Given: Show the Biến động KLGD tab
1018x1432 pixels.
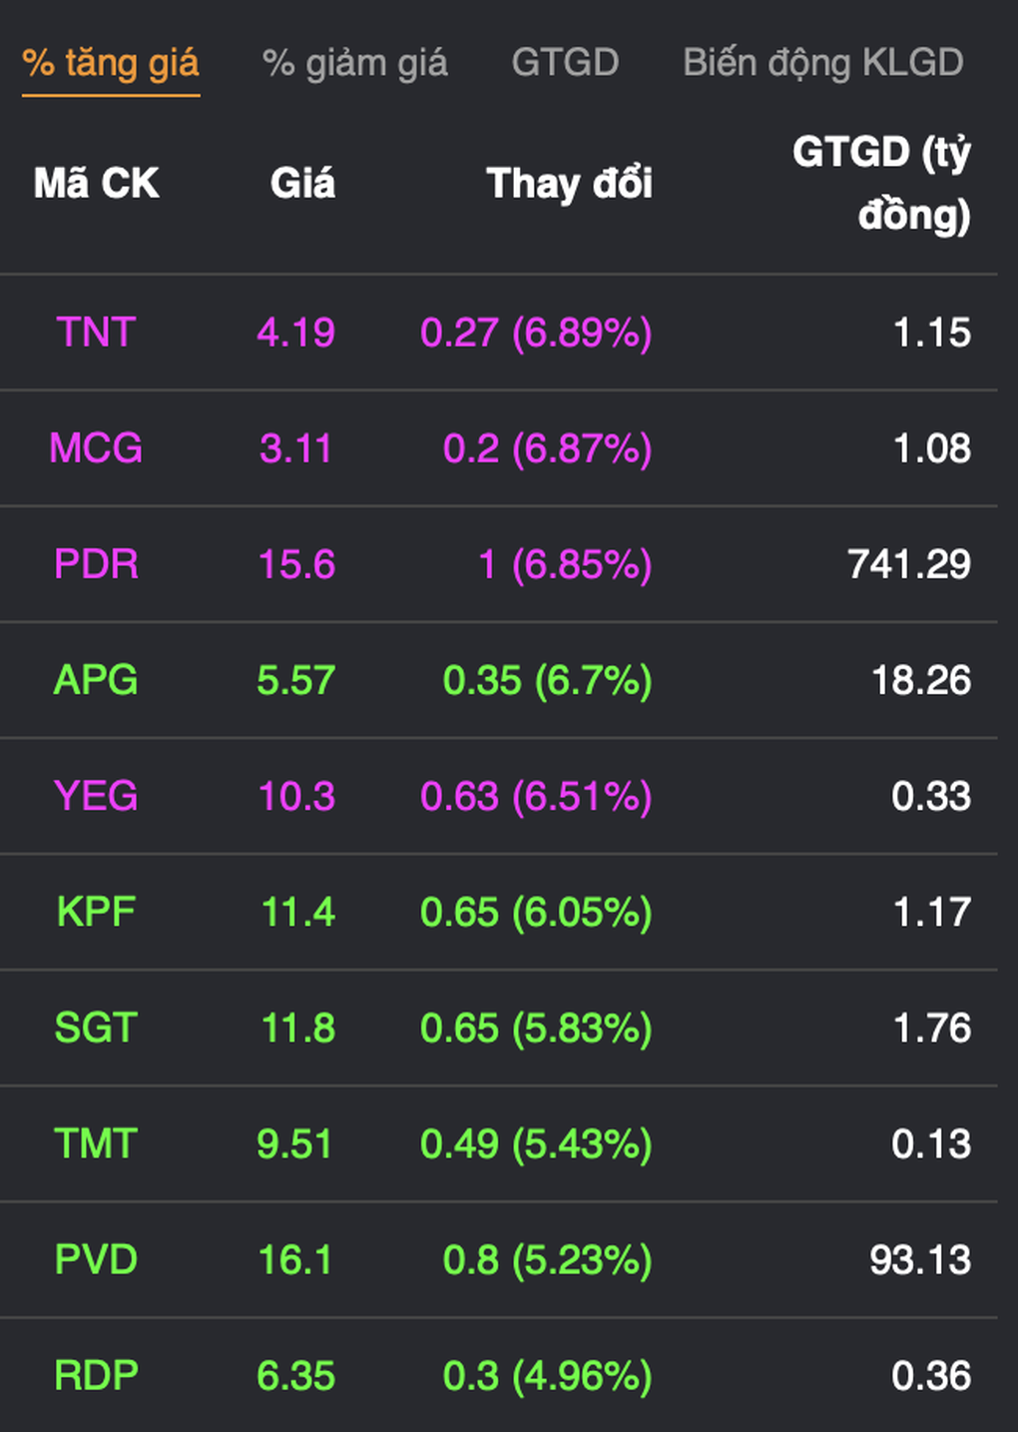Looking at the screenshot, I should coord(822,63).
